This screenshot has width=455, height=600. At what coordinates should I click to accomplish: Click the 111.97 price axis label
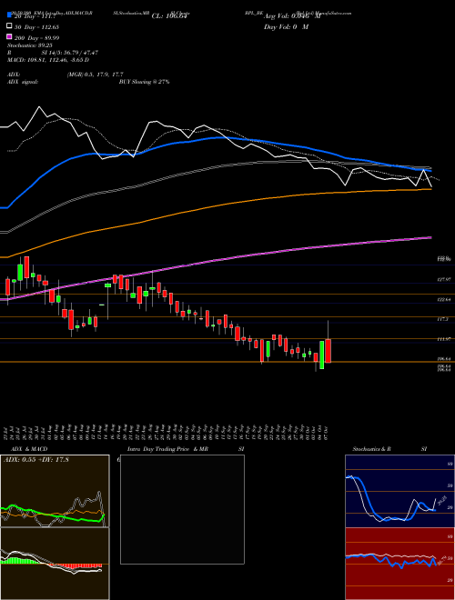444,339
